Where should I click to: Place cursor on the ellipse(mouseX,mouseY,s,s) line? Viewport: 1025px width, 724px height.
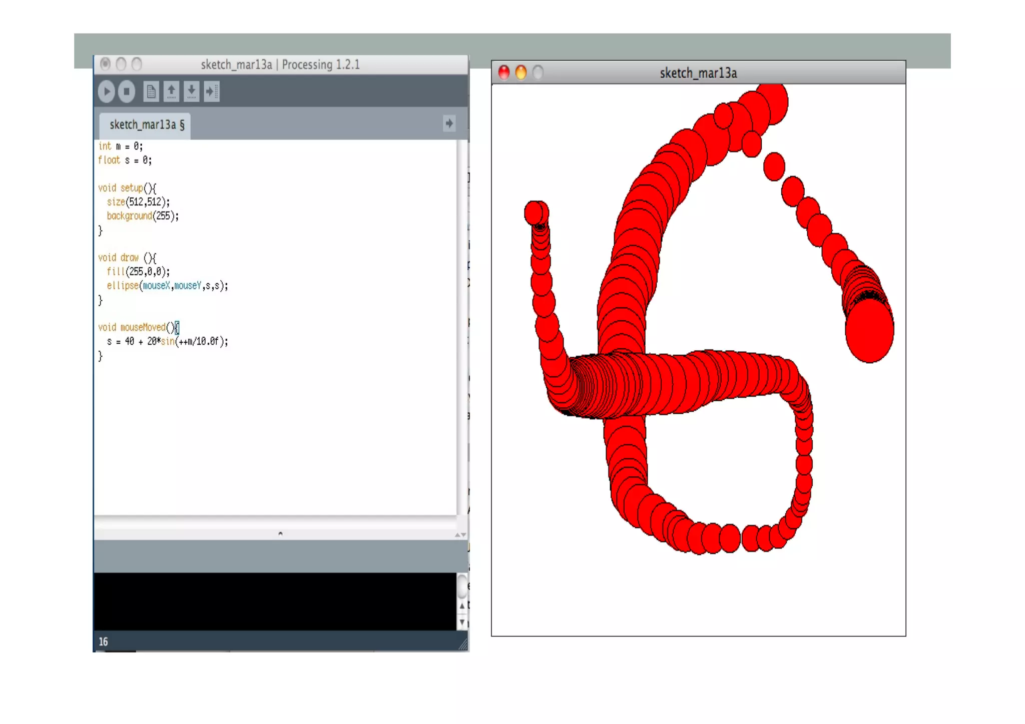point(167,286)
